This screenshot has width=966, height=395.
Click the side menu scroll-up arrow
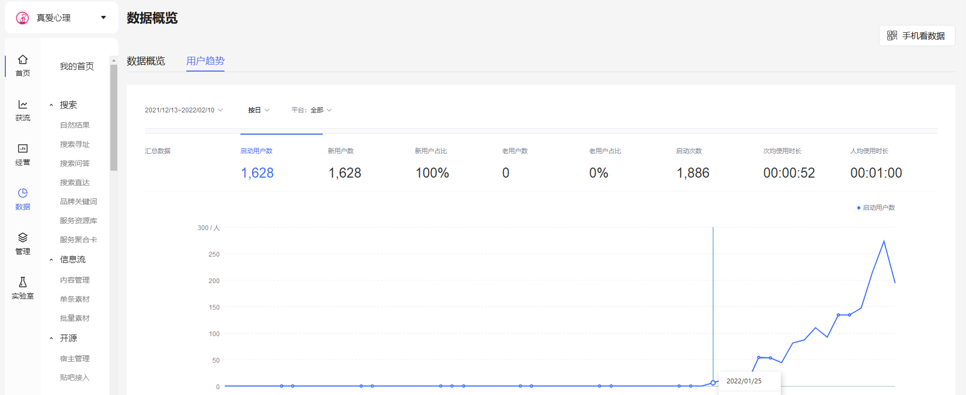(x=114, y=60)
